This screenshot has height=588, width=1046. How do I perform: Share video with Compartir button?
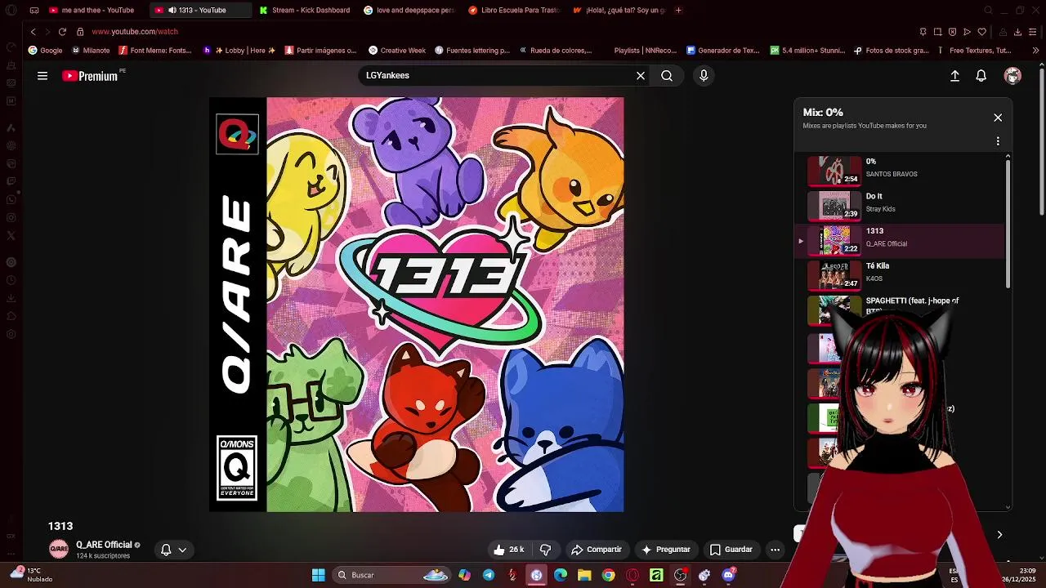597,550
